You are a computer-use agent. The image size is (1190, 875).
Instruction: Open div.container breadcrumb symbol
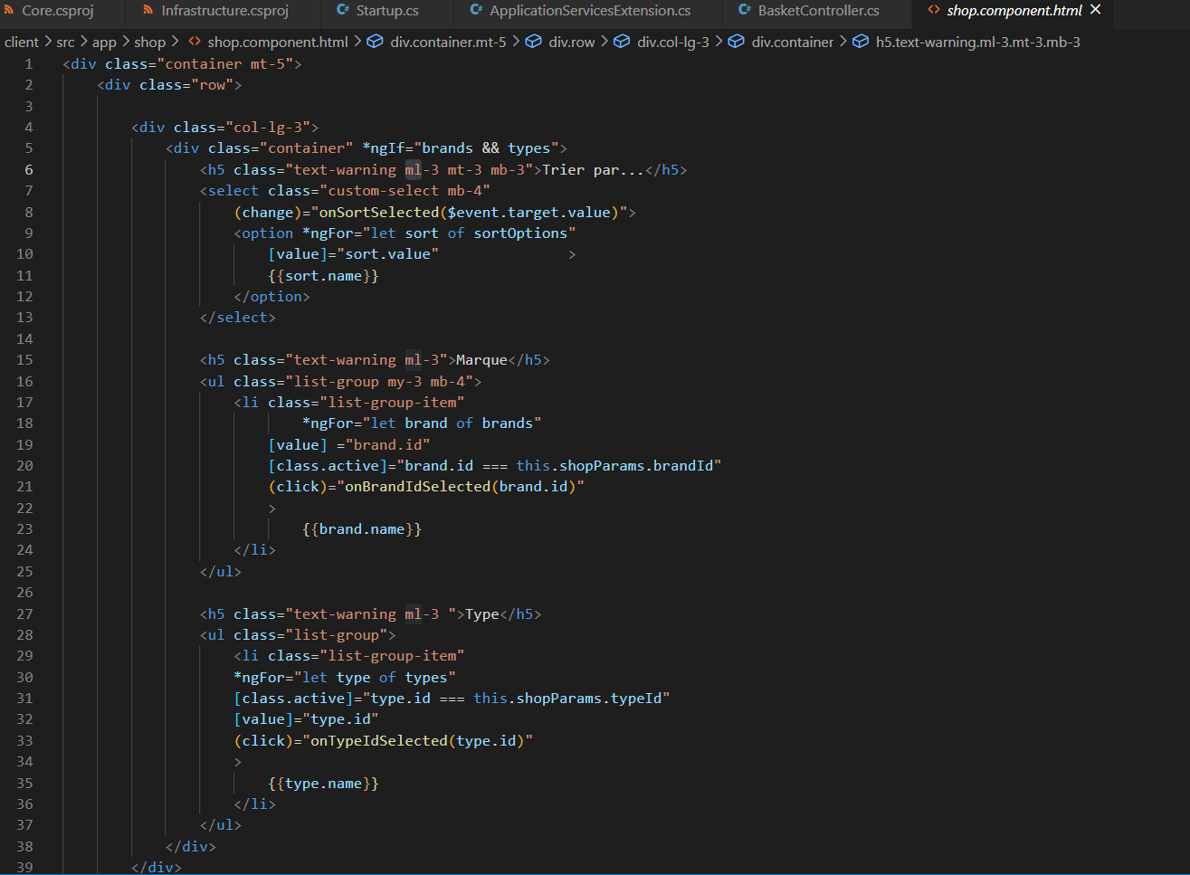point(793,42)
